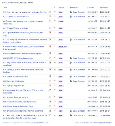
Task: Click the created date 2015-02-26
Action: (x=93, y=86)
